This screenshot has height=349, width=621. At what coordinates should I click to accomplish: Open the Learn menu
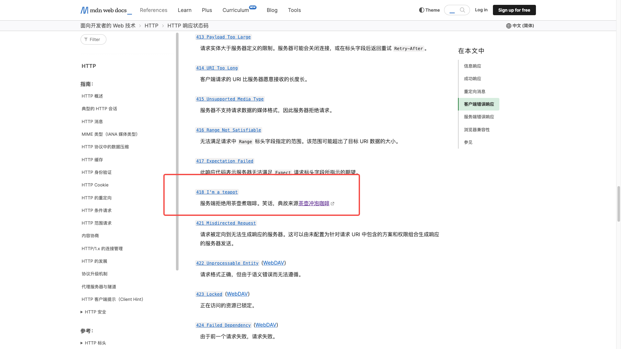click(185, 10)
